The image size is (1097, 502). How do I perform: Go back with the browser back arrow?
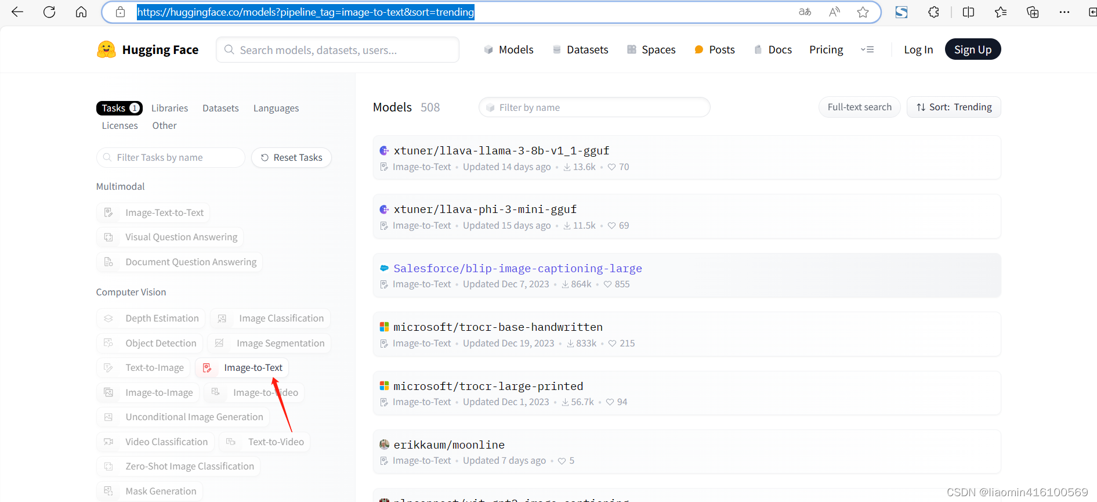17,12
